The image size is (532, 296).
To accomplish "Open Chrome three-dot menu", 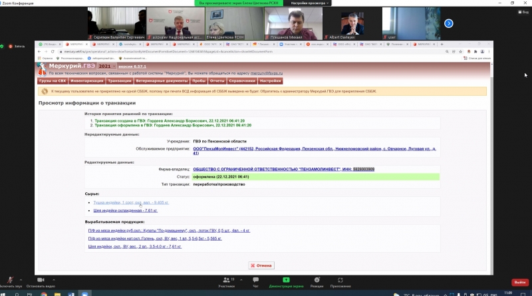I will [x=489, y=52].
